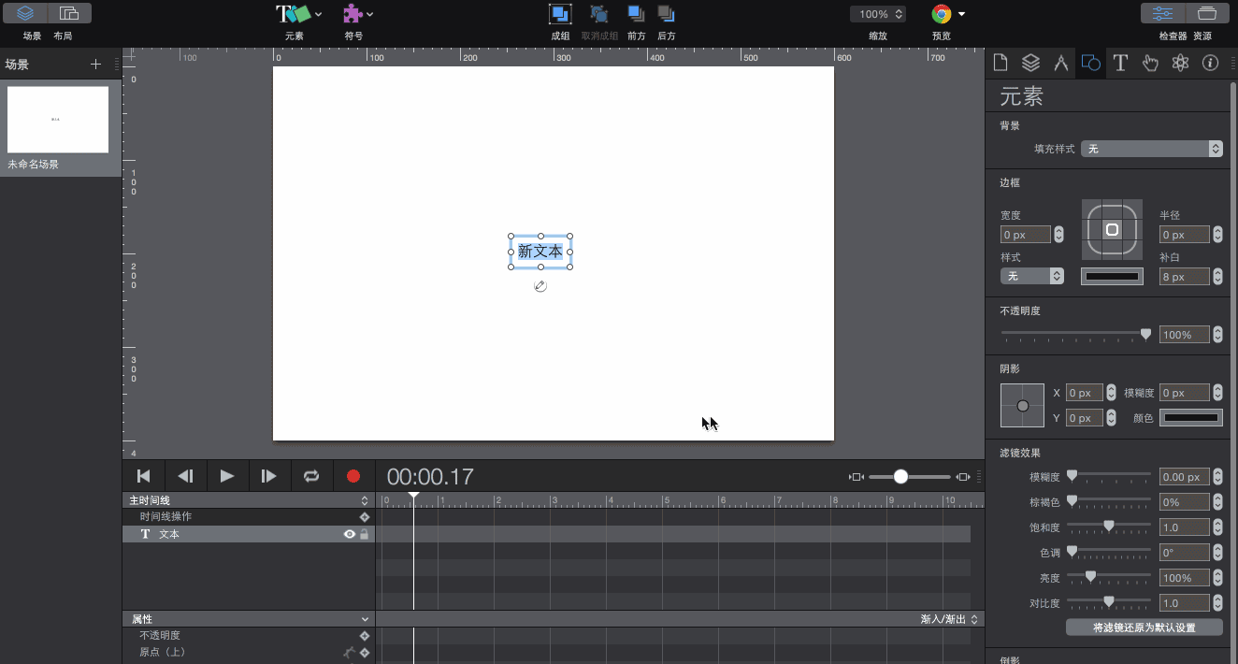This screenshot has height=664, width=1238.
Task: Click 将滤镜还原为默认设置 button
Action: (1144, 628)
